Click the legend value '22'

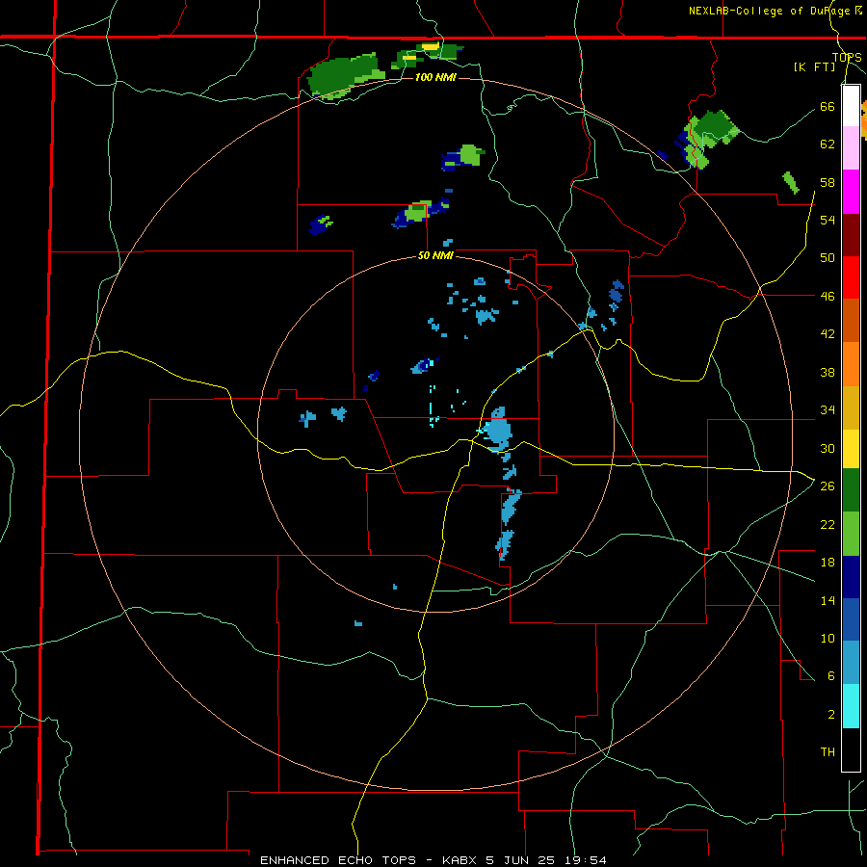(828, 524)
